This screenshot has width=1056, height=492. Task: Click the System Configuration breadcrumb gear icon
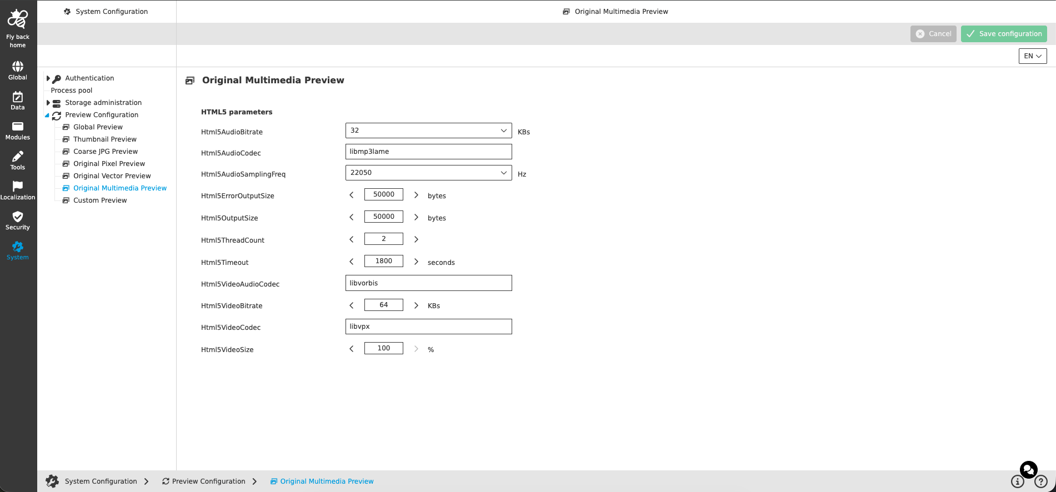pyautogui.click(x=52, y=481)
